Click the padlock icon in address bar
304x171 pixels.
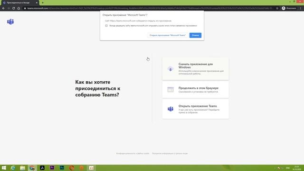click(25, 9)
